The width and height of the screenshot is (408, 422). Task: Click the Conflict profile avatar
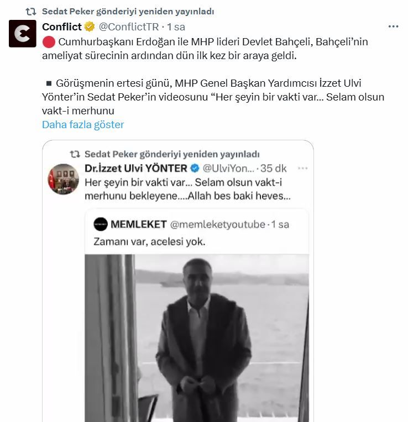point(23,33)
